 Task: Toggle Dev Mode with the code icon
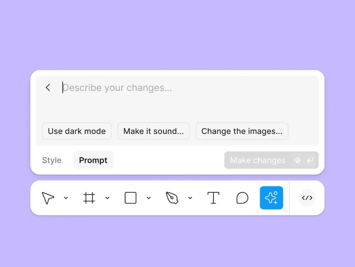(x=307, y=198)
